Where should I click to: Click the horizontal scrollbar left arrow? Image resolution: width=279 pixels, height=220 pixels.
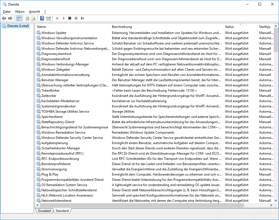click(37, 205)
